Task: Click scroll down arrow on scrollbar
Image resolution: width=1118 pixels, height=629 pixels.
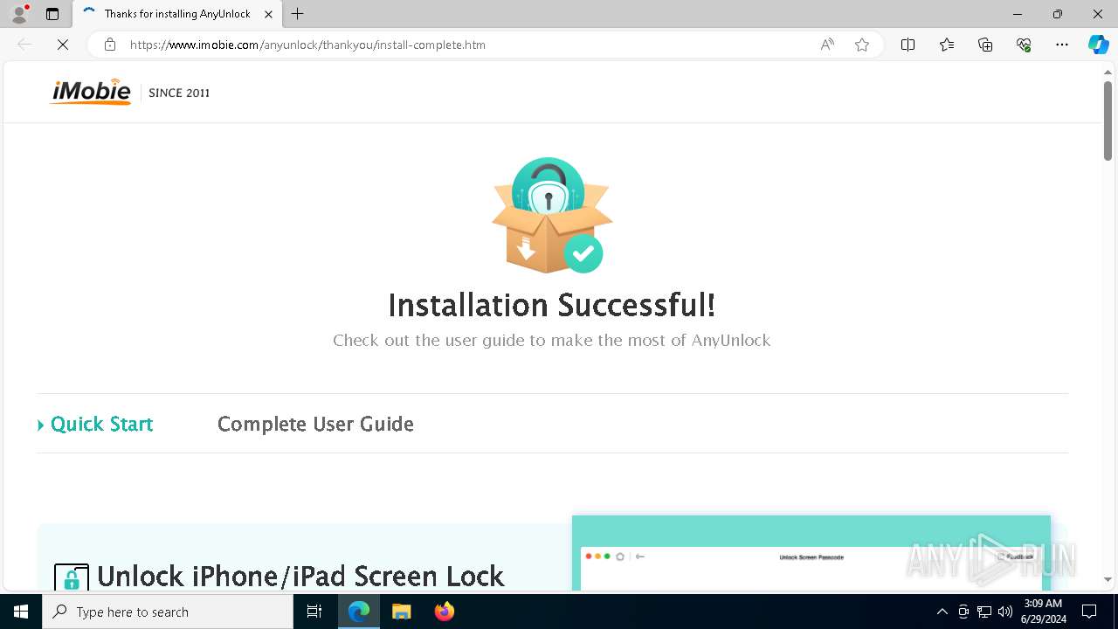Action: 1108,579
